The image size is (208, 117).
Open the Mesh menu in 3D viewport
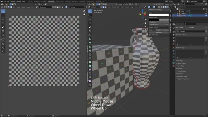[x=122, y=7]
